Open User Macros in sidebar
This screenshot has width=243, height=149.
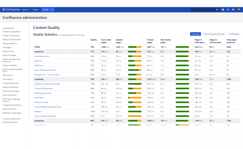8,79
